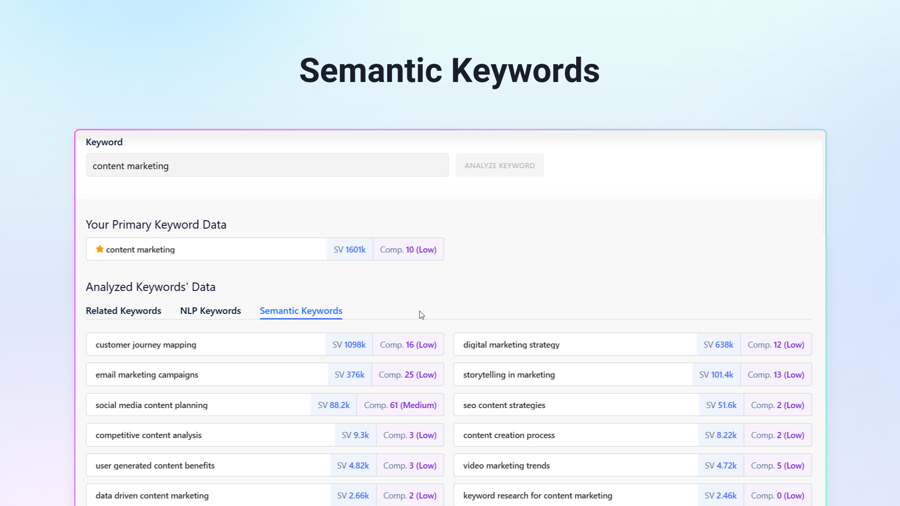Select the content creation process keyword

[509, 435]
